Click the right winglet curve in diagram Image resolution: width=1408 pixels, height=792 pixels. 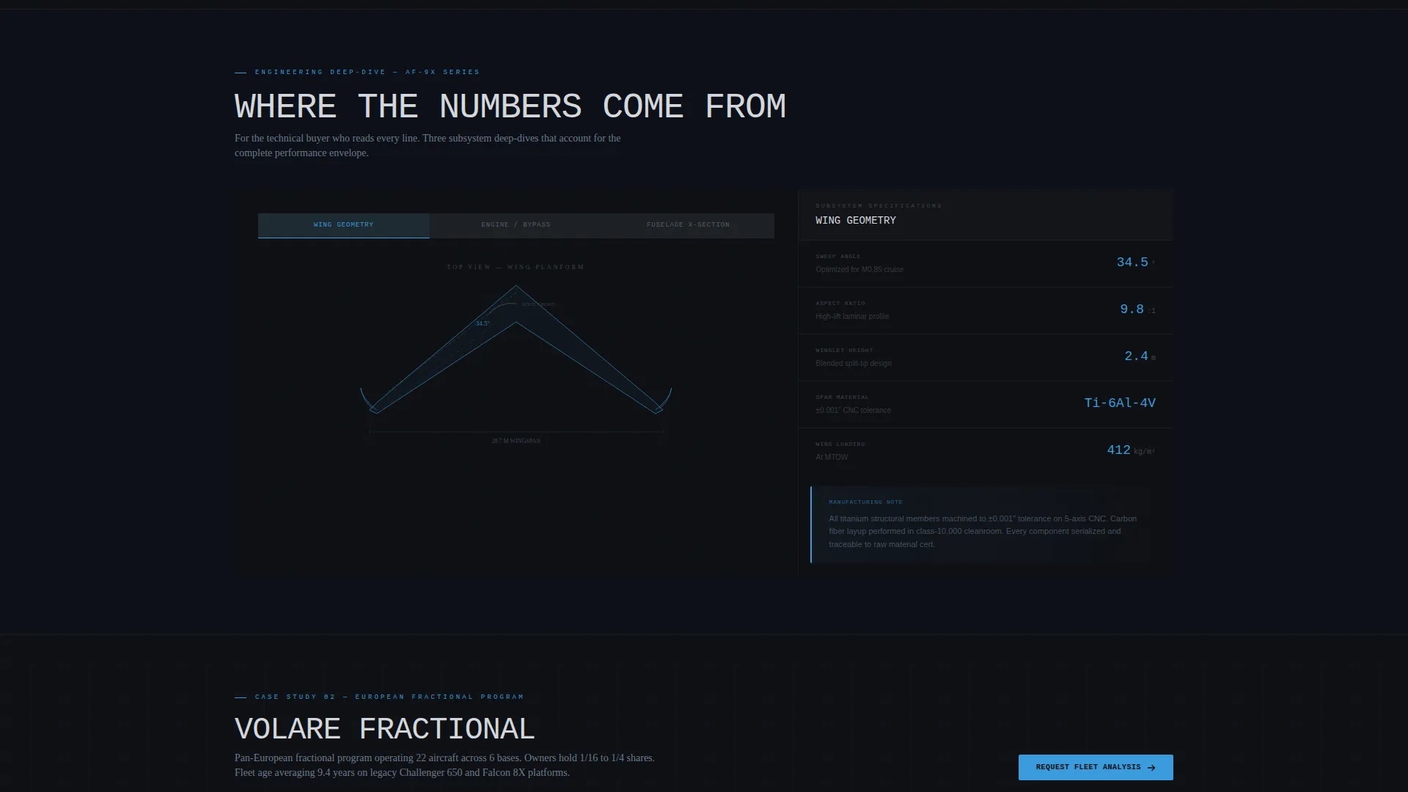[665, 400]
